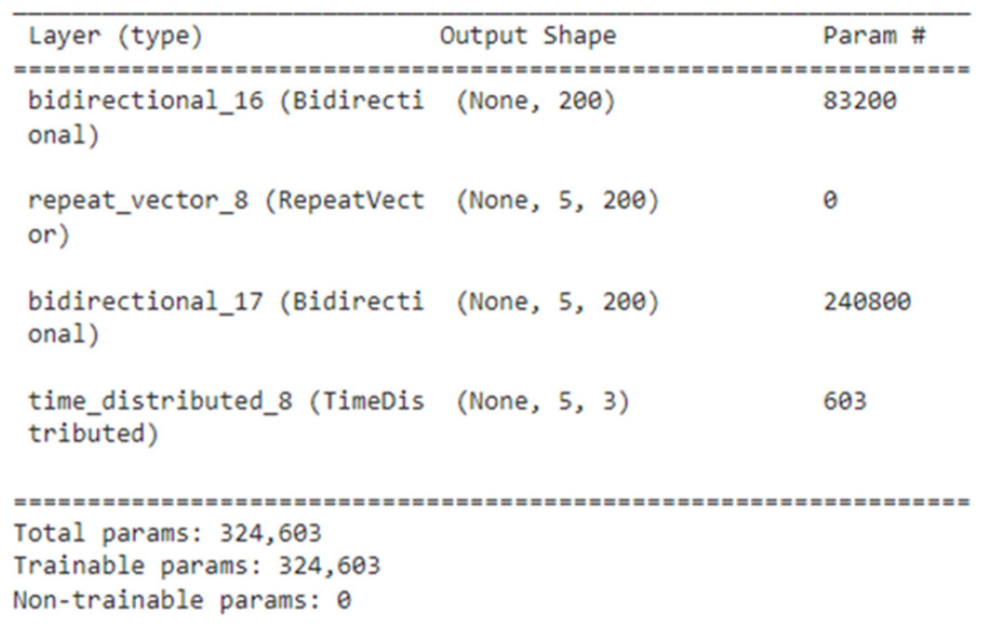
Task: Click the 'Non-trainable params: 0' line
Action: [x=182, y=600]
